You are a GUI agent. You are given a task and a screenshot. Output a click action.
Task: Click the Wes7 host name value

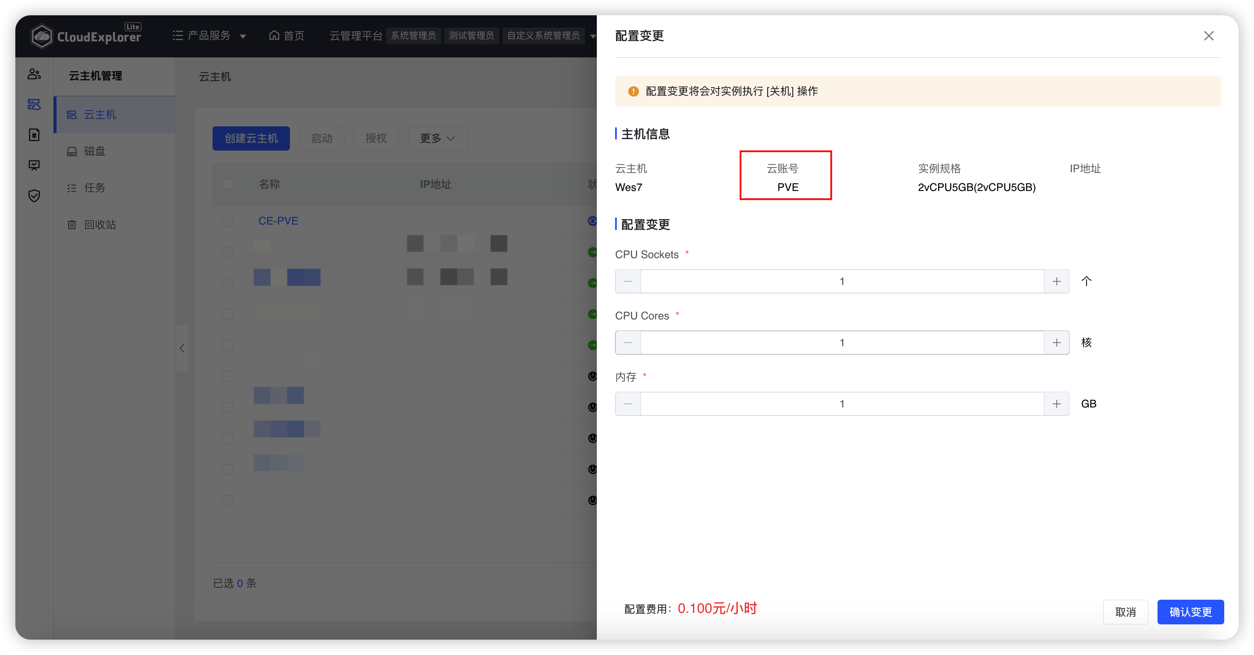628,188
